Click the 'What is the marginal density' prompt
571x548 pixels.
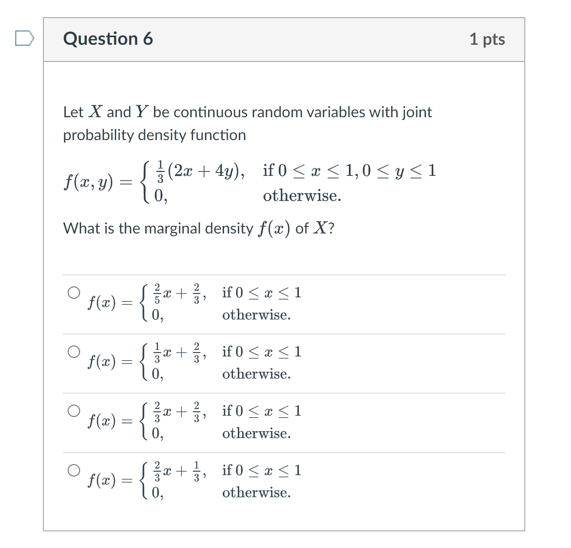(x=199, y=229)
